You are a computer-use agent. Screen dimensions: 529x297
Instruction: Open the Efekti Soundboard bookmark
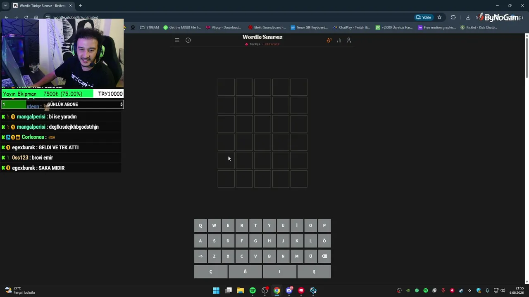pyautogui.click(x=267, y=28)
